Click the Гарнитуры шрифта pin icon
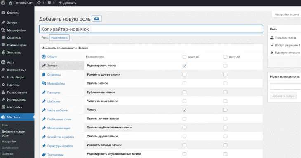The height and width of the screenshot is (158, 301). click(x=44, y=146)
